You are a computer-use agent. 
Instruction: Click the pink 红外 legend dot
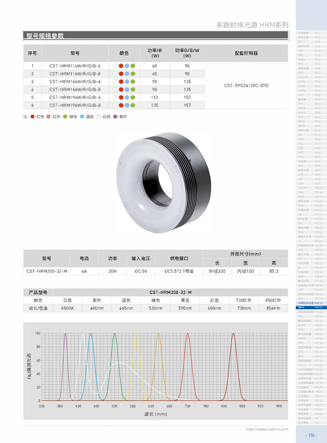pyautogui.click(x=48, y=116)
